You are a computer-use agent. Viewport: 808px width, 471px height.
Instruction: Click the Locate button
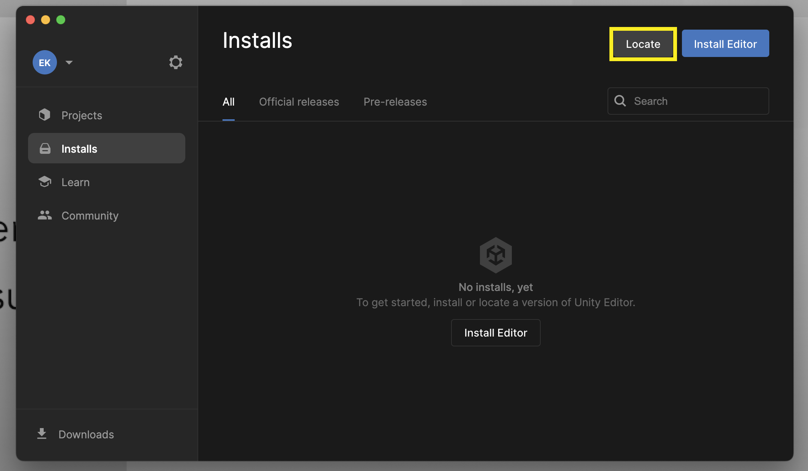tap(643, 44)
